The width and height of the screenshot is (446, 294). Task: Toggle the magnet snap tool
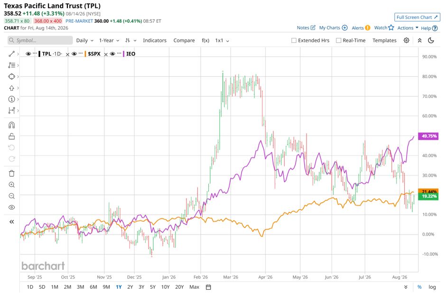[x=12, y=125]
